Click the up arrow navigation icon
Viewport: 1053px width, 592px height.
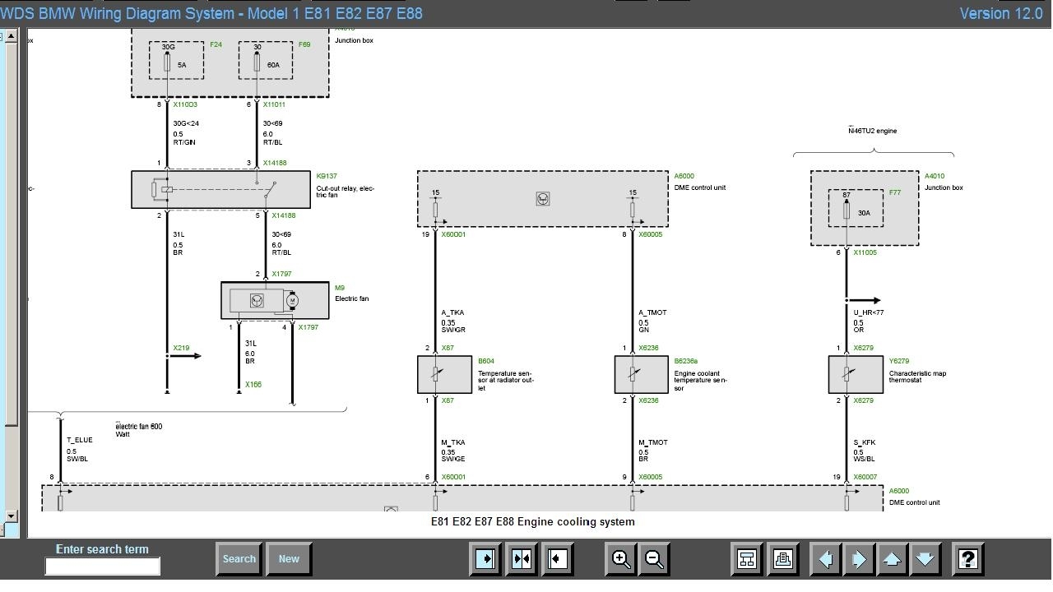pyautogui.click(x=892, y=559)
